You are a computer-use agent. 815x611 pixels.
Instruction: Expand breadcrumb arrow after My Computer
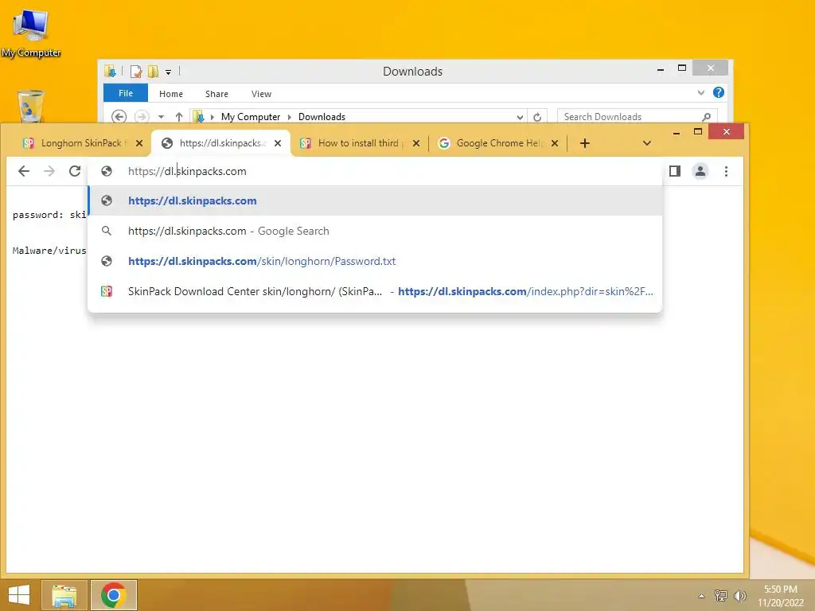[290, 118]
